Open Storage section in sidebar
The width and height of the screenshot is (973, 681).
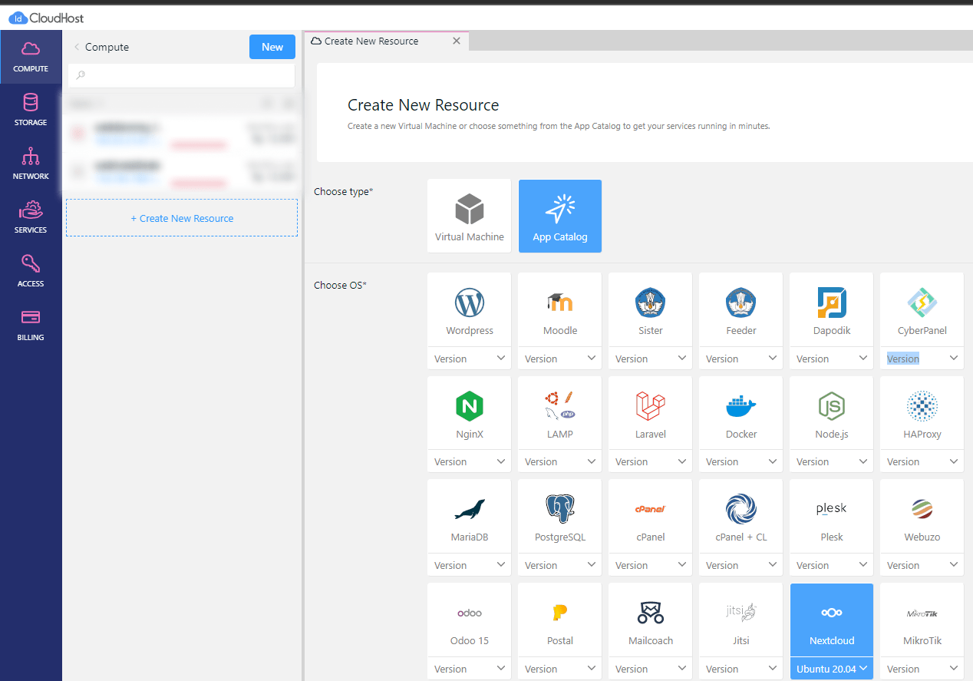(31, 110)
